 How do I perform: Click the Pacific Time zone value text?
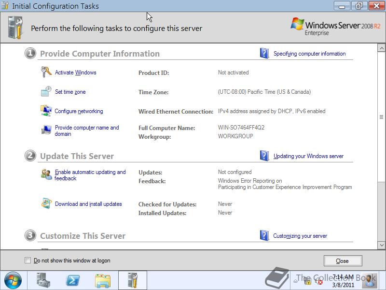tap(264, 92)
